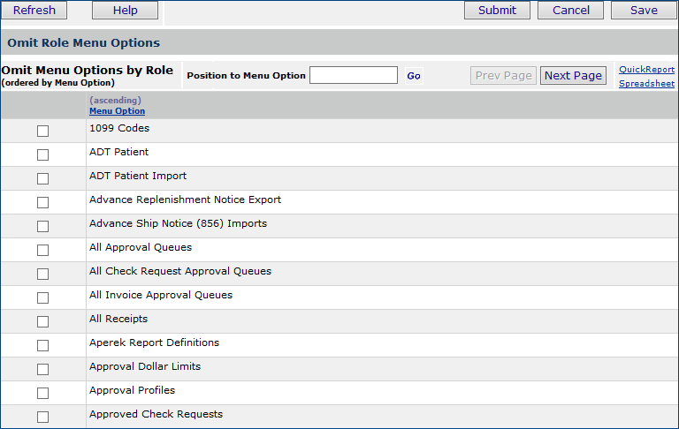
Task: Sort by the Menu Option column header
Action: [x=117, y=111]
